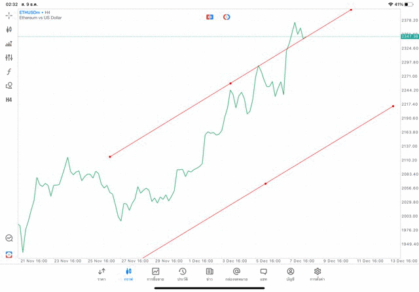Image resolution: width=419 pixels, height=292 pixels.
Task: Open the indicators list icon
Action: [9, 44]
